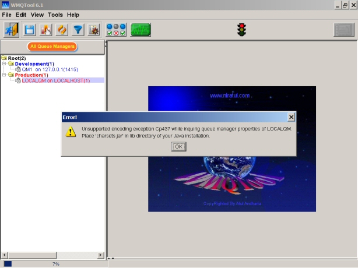Click the three status circles checkmark icon
The width and height of the screenshot is (358, 268).
pyautogui.click(x=116, y=30)
